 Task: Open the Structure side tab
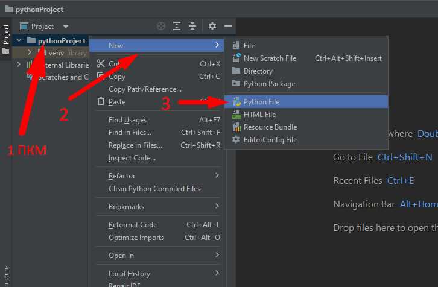[6, 276]
